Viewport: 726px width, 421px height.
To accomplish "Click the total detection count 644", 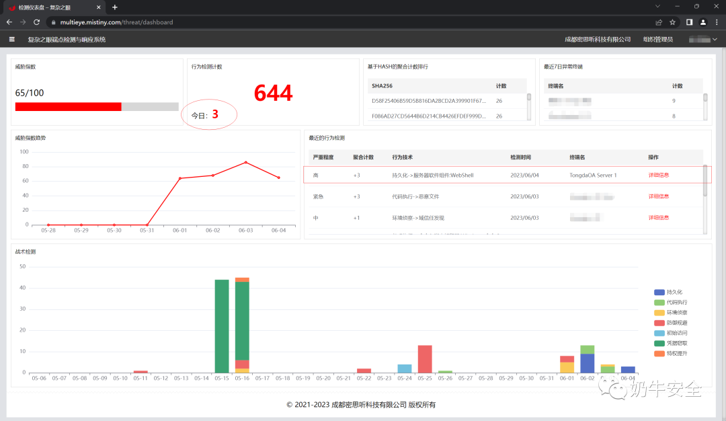I will pos(273,93).
